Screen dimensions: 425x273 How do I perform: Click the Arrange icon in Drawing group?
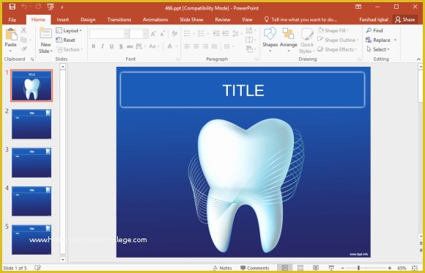pos(288,34)
